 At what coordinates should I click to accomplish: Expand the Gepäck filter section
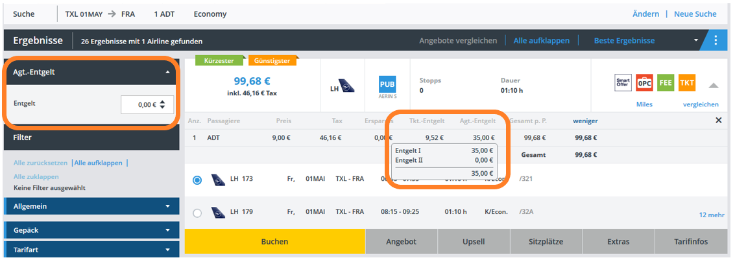coord(167,230)
